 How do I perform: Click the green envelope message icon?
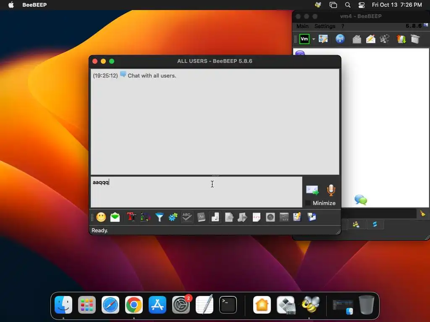point(115,217)
